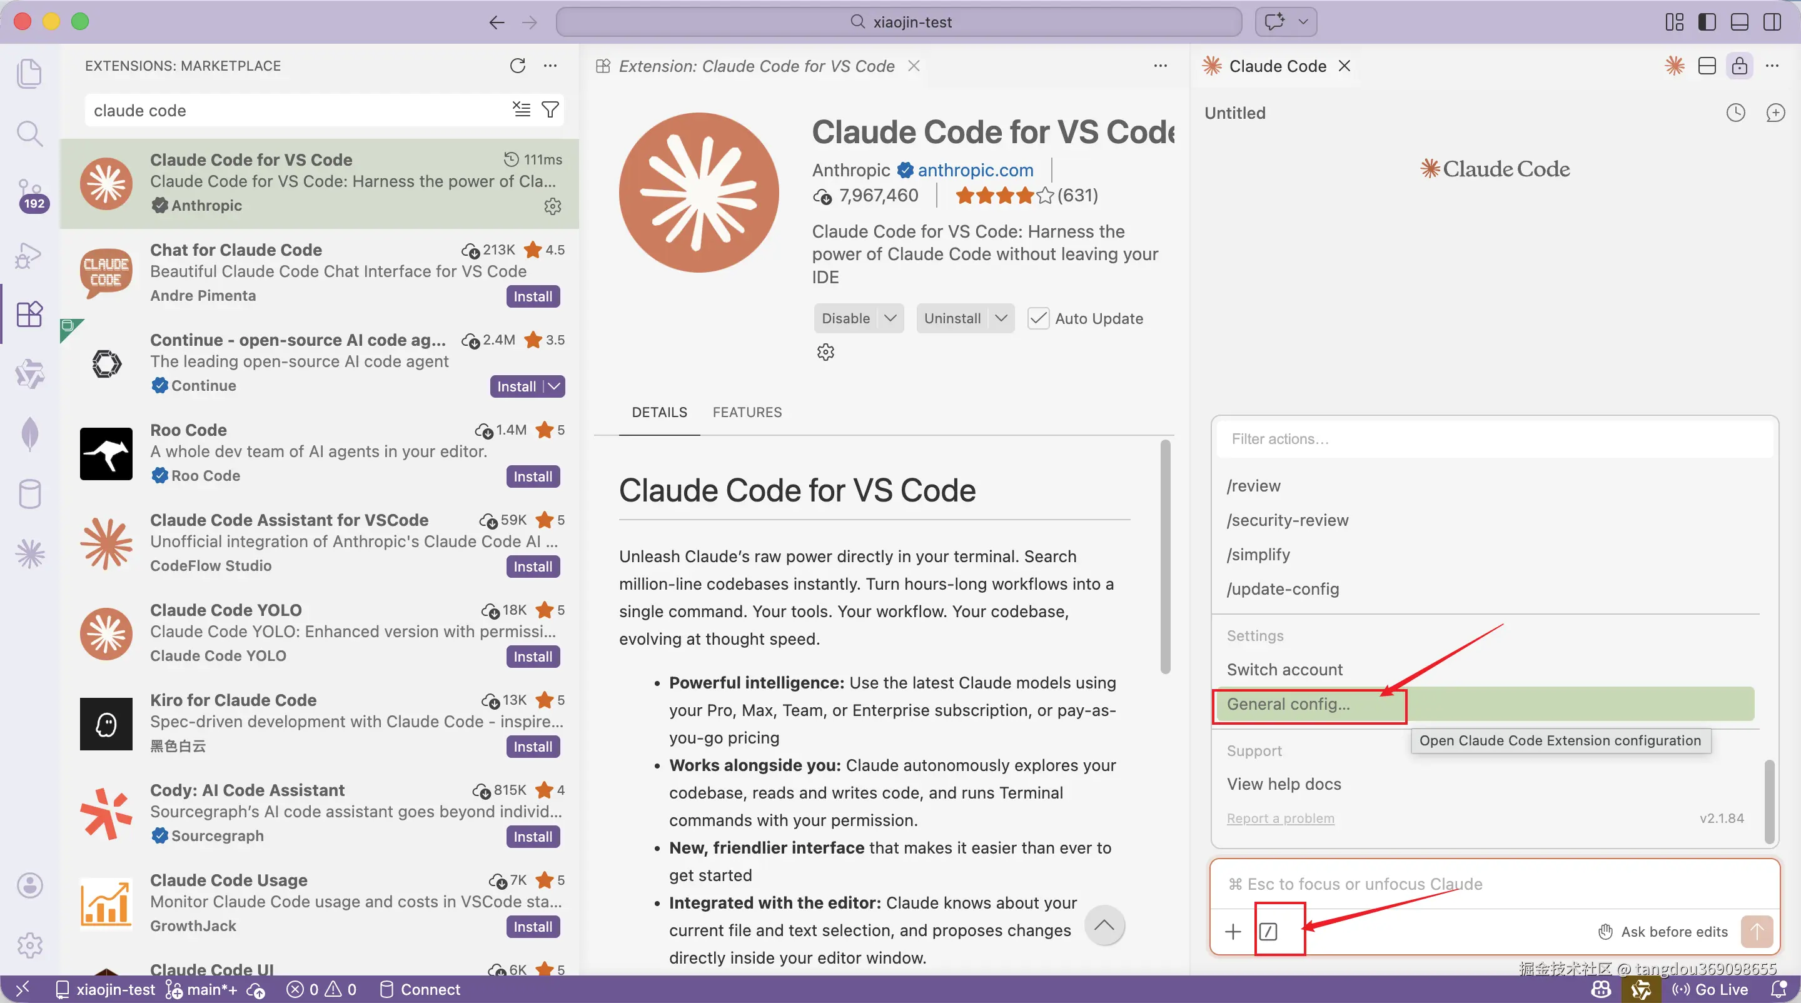
Task: Open Run and Debug view
Action: [x=29, y=255]
